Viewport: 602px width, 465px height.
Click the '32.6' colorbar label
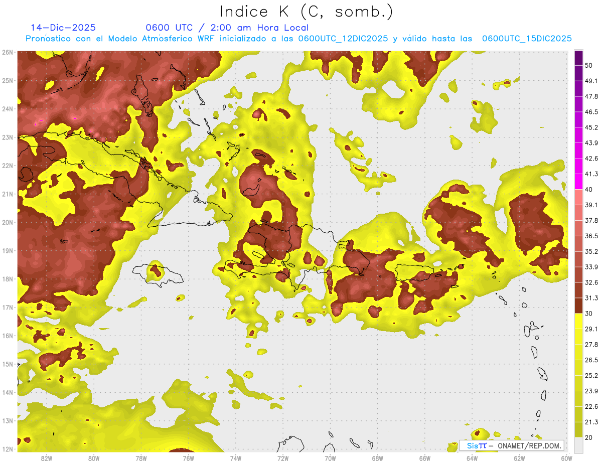click(591, 282)
